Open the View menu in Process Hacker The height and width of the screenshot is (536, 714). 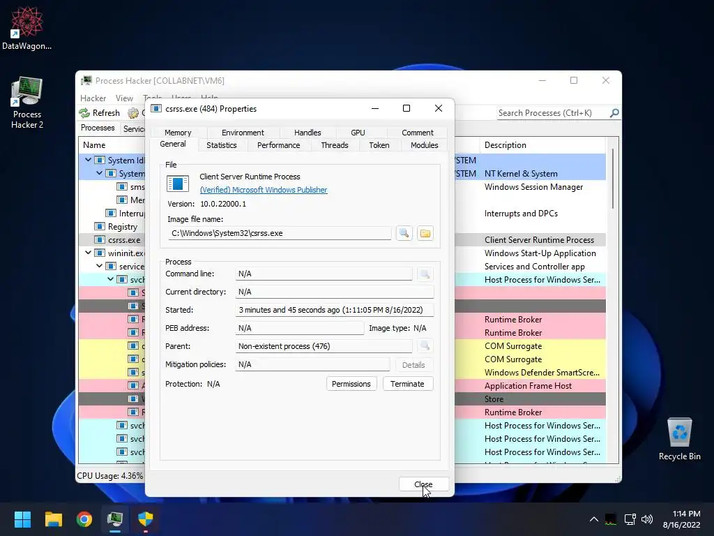tap(124, 98)
